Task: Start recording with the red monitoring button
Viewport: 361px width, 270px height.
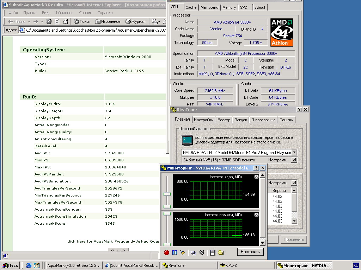Action: click(x=166, y=252)
